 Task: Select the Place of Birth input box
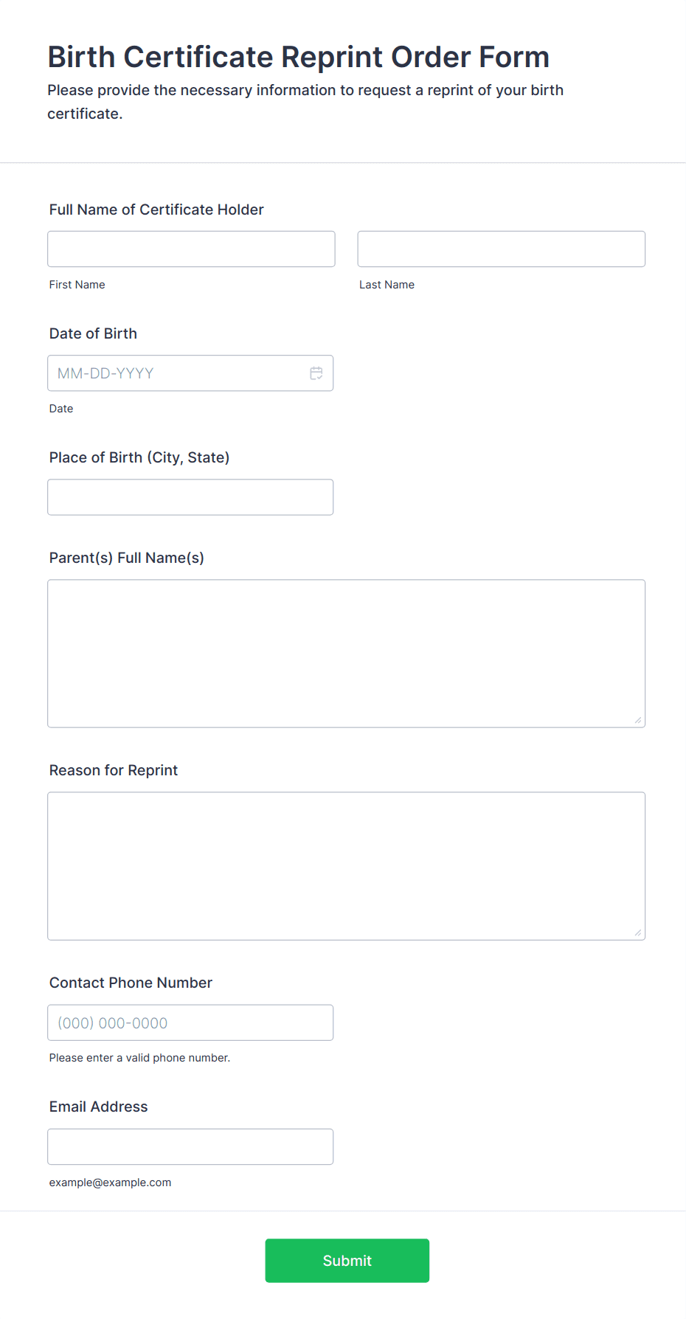190,497
